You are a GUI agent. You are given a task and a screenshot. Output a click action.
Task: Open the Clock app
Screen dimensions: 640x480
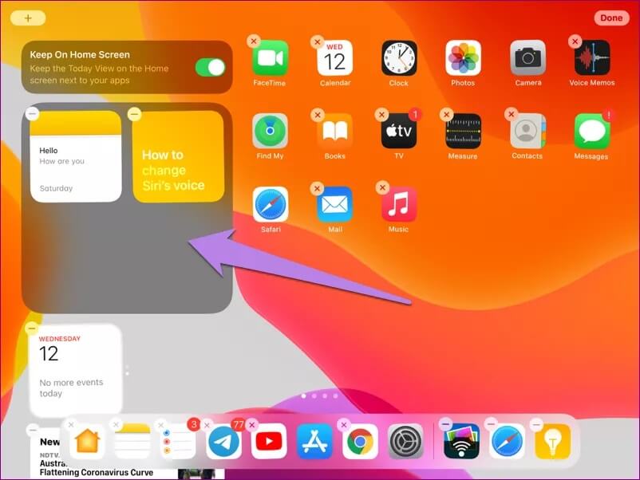pyautogui.click(x=399, y=58)
